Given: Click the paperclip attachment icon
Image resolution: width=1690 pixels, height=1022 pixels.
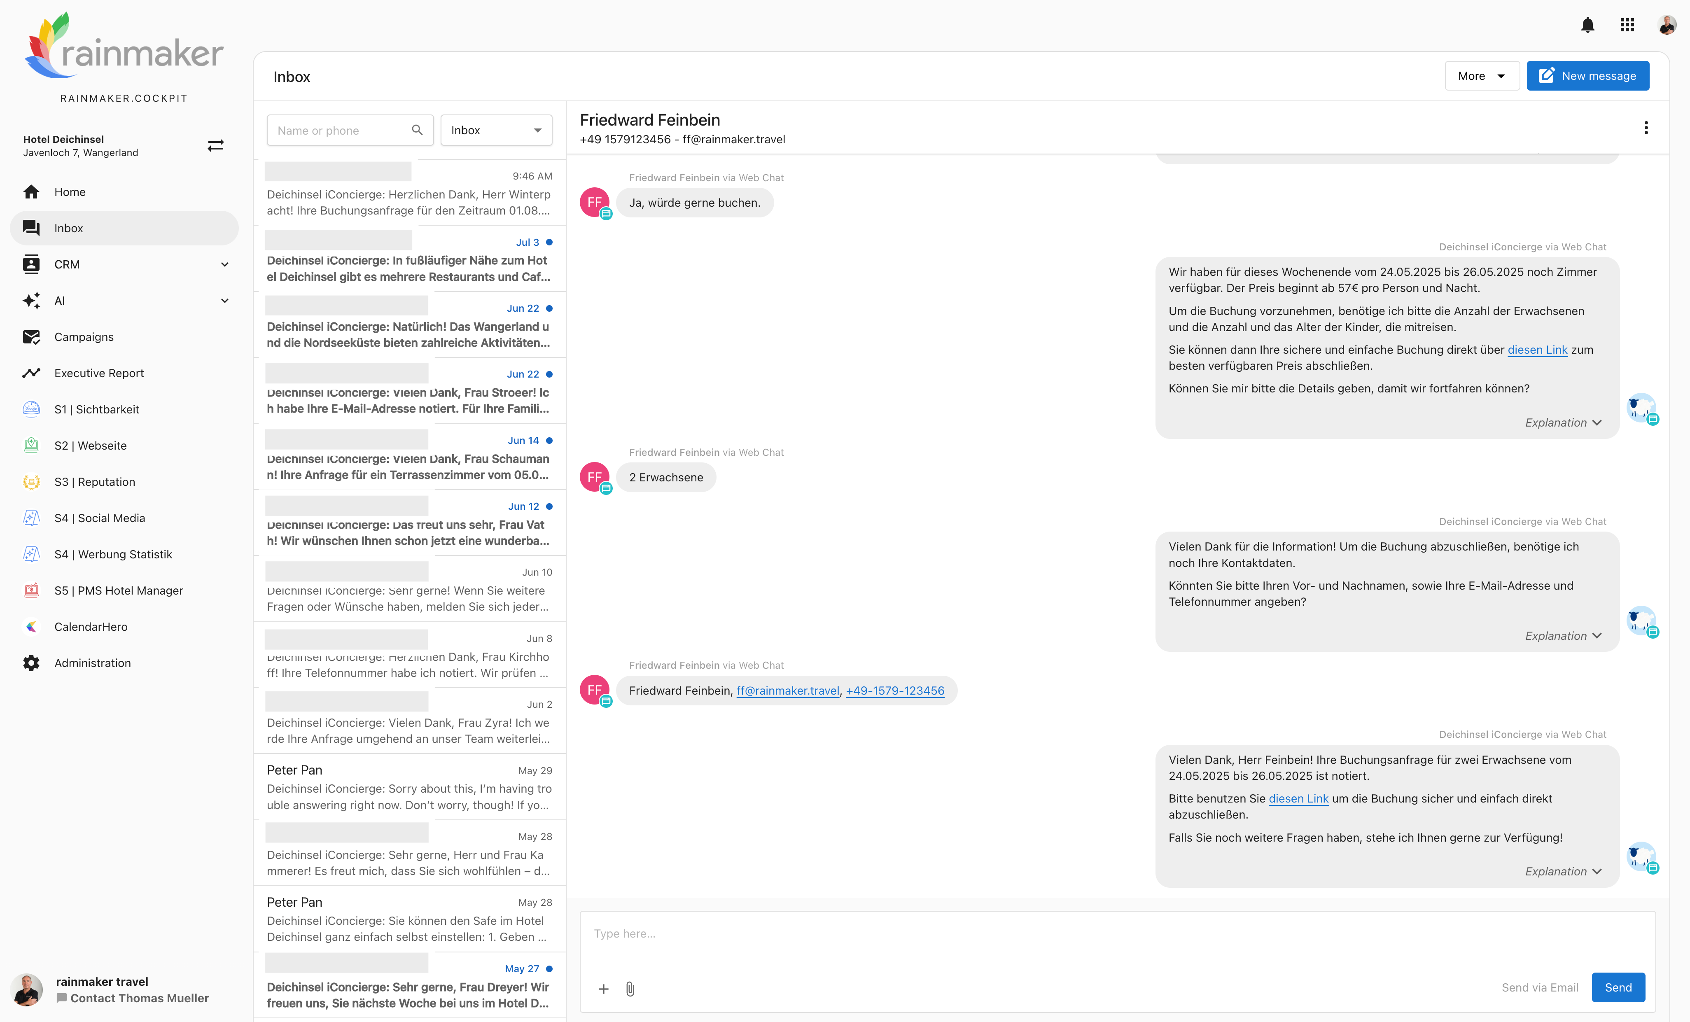Looking at the screenshot, I should tap(630, 988).
